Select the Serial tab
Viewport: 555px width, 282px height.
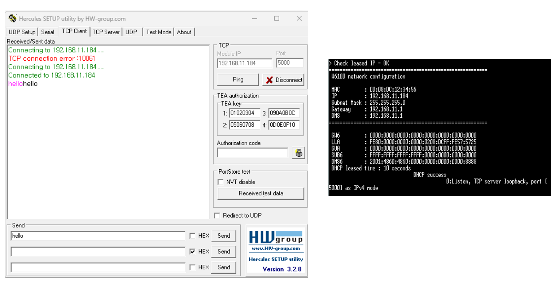click(x=48, y=32)
